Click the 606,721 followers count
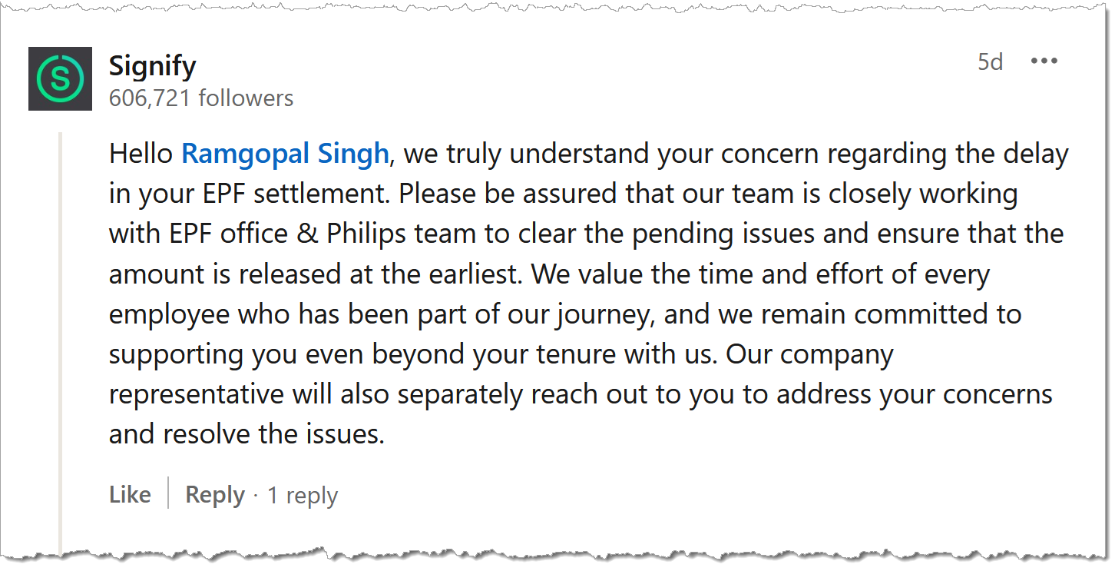 point(201,98)
